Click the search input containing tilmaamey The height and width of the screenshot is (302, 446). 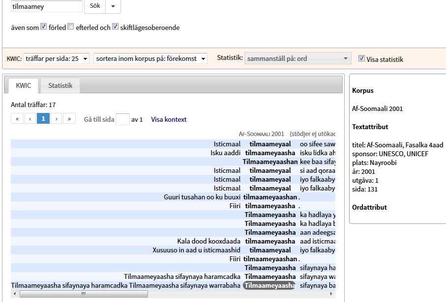[x=46, y=6]
